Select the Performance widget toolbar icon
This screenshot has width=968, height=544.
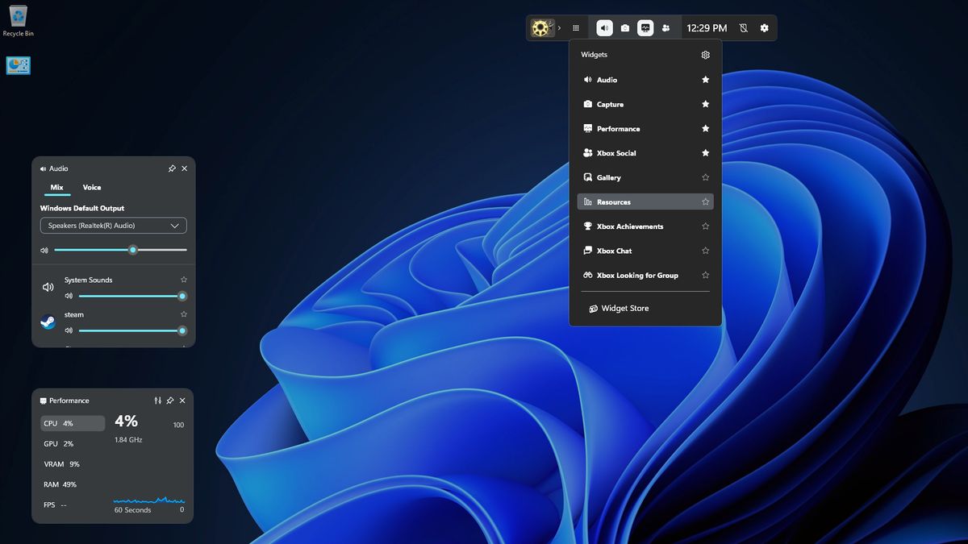click(x=645, y=27)
